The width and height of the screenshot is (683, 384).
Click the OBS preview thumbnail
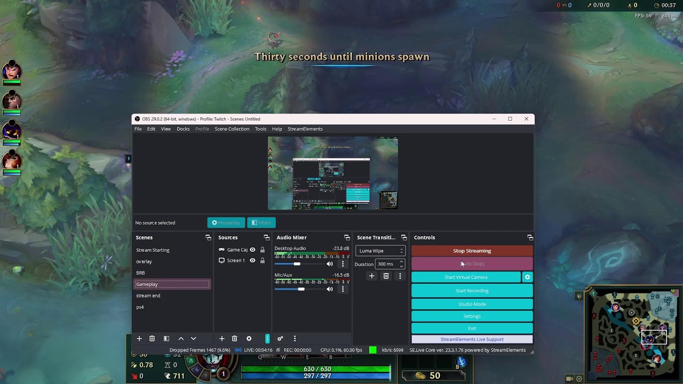tap(333, 173)
